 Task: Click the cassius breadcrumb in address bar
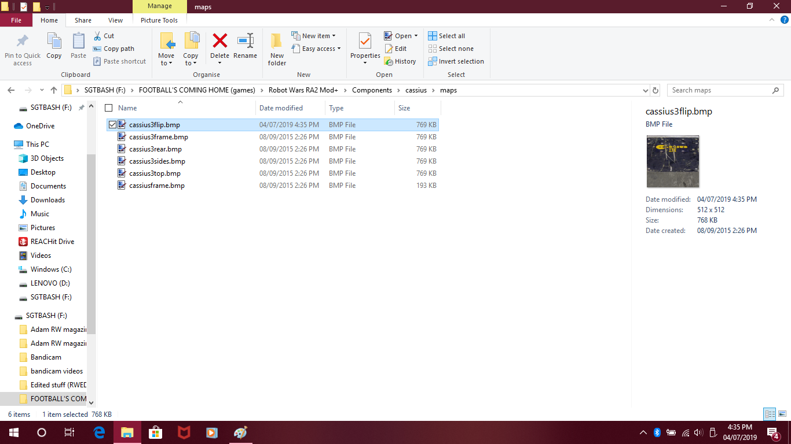[x=416, y=90]
